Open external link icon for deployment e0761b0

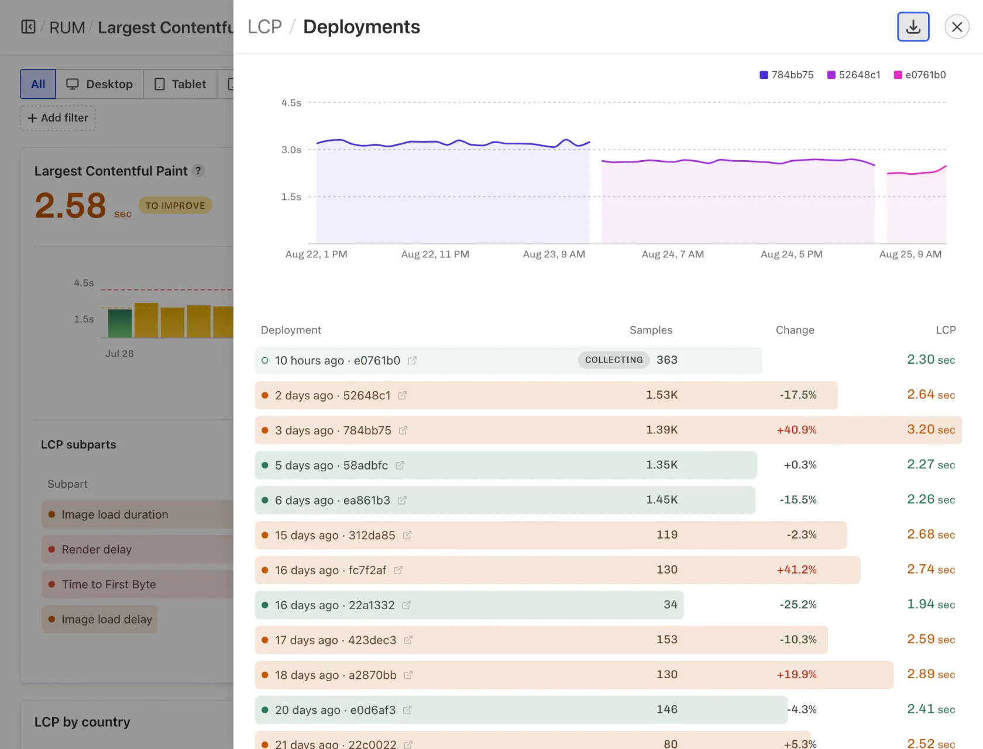tap(412, 360)
